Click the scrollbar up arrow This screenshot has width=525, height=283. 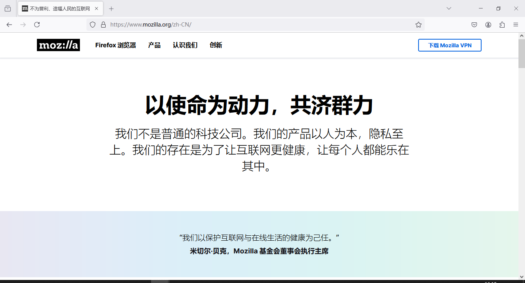(522, 36)
